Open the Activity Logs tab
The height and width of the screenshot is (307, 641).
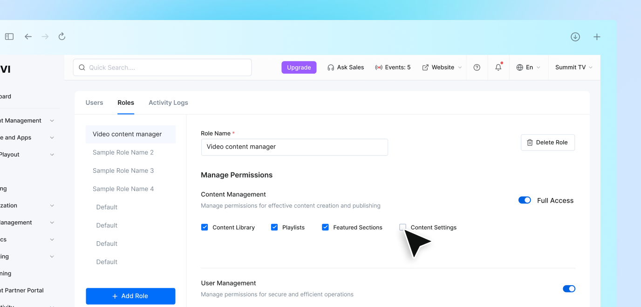point(168,102)
